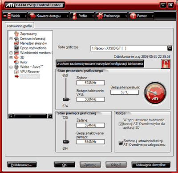Click the Menedżer ekranów icon
Image resolution: width=178 pixels, height=173 pixels.
tap(16, 43)
